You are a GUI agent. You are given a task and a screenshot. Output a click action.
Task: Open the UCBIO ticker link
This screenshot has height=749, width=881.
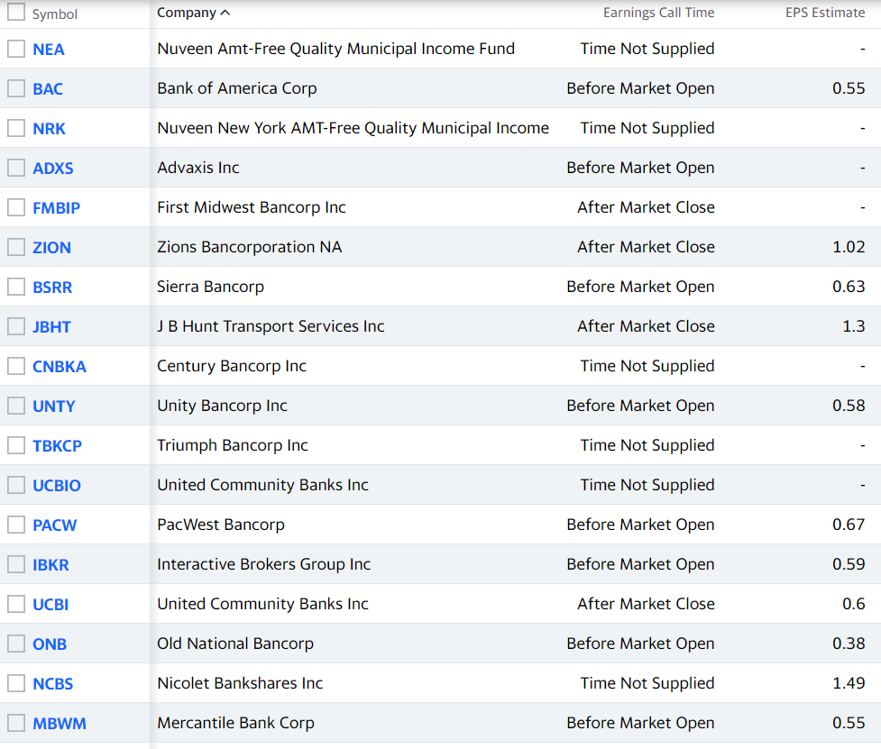point(57,485)
